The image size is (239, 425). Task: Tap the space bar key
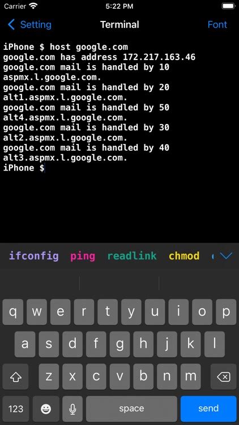131,409
